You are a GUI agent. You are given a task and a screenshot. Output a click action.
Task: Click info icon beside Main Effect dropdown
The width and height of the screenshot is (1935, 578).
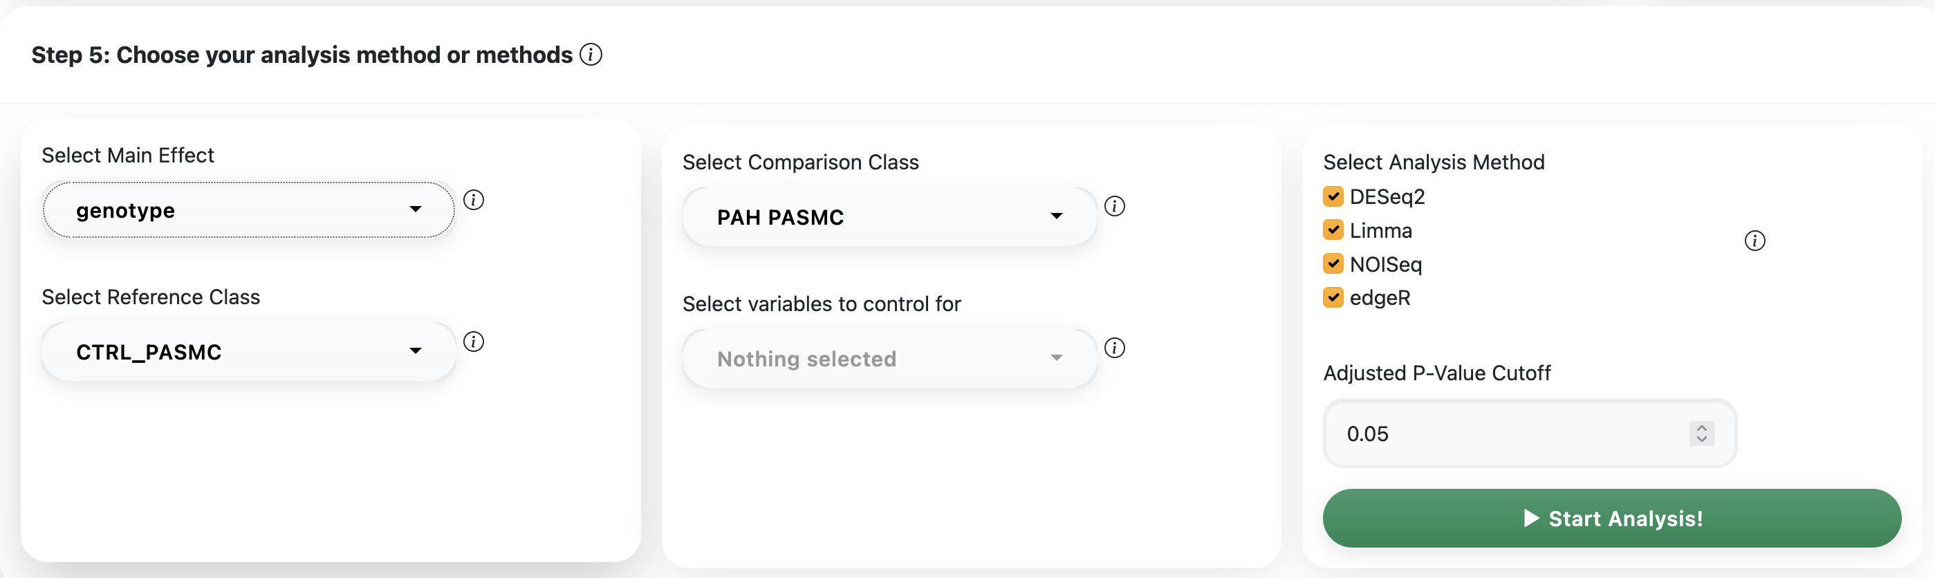pos(473,200)
